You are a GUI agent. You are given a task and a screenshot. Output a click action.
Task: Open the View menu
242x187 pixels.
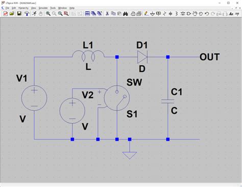point(34,8)
